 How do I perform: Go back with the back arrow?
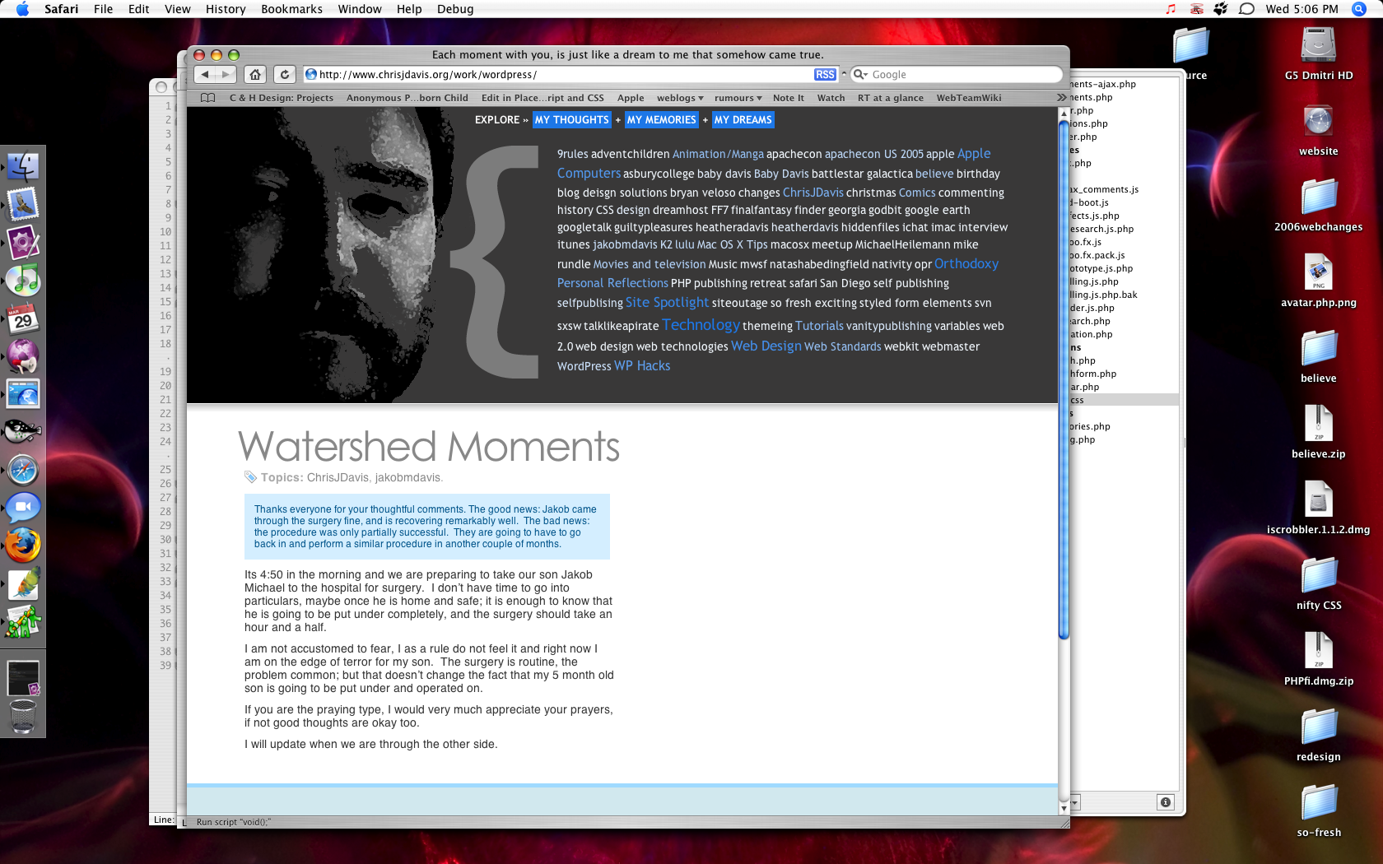[x=205, y=74]
